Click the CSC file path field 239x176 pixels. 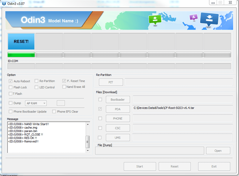[183, 128]
